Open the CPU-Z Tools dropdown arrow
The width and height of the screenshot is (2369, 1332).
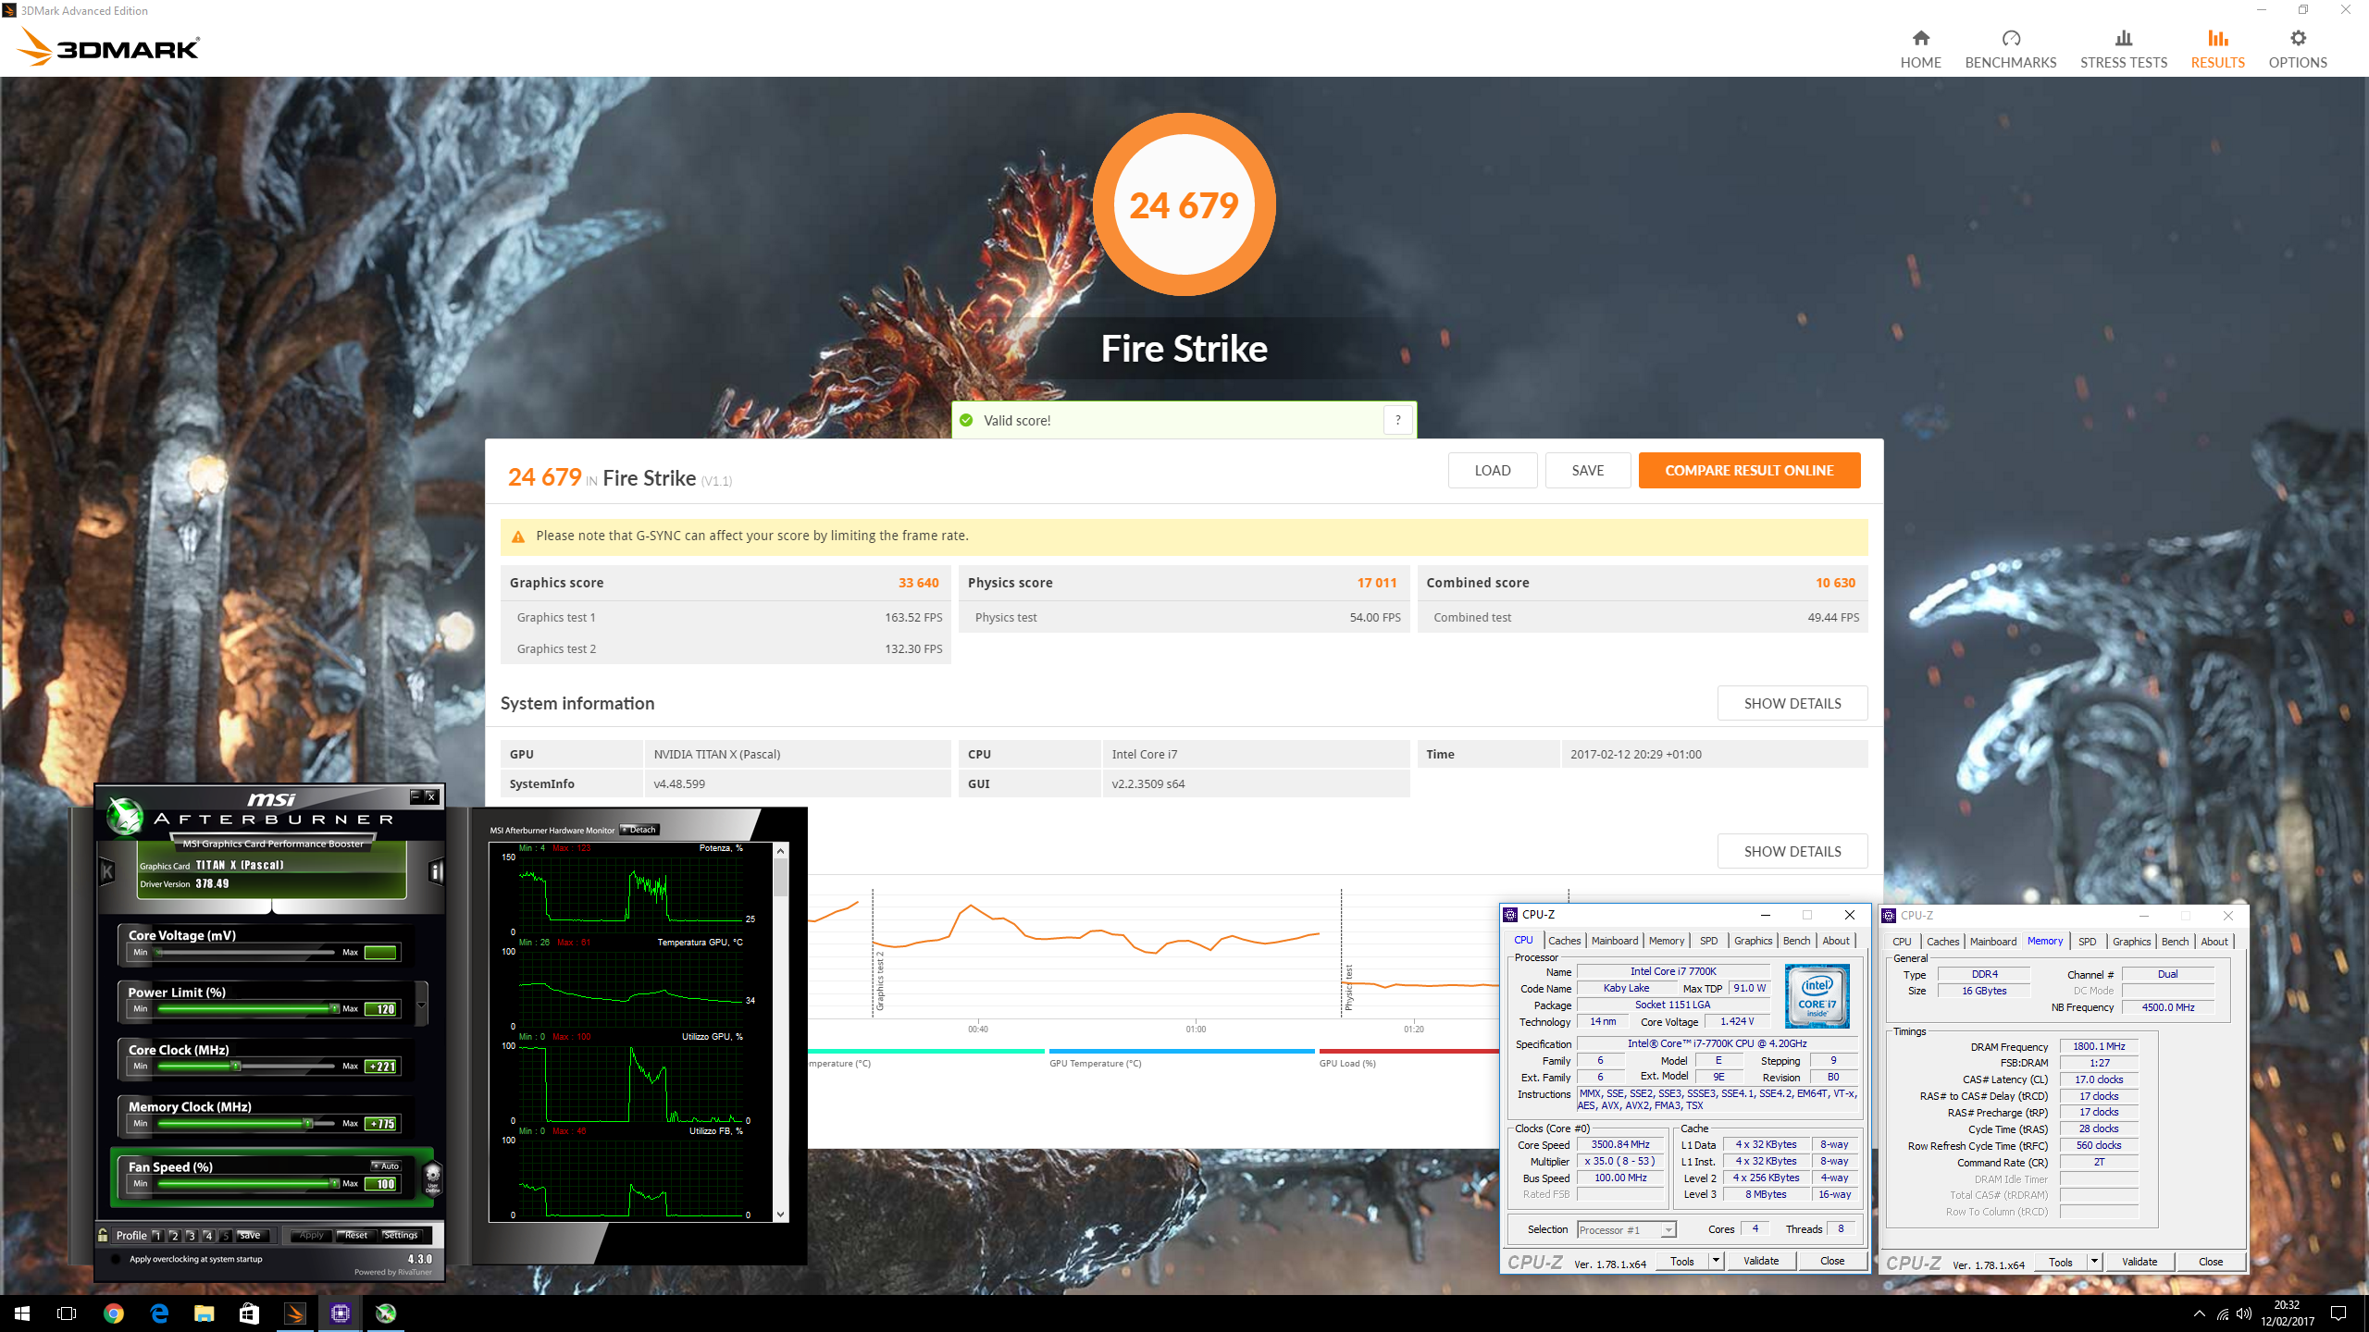1715,1261
